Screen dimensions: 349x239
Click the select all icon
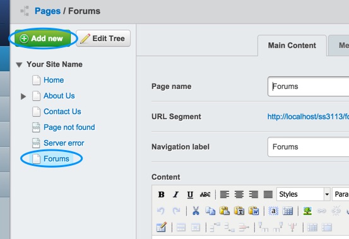273,211
